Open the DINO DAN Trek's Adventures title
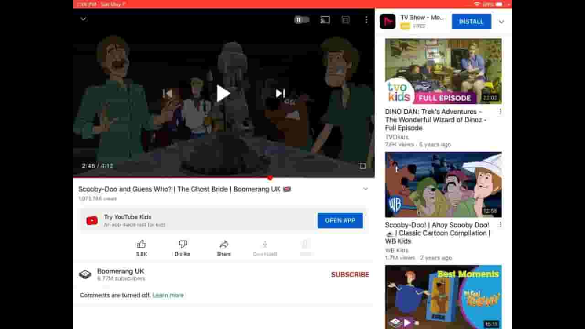Viewport: 585px width, 329px height. (x=436, y=120)
